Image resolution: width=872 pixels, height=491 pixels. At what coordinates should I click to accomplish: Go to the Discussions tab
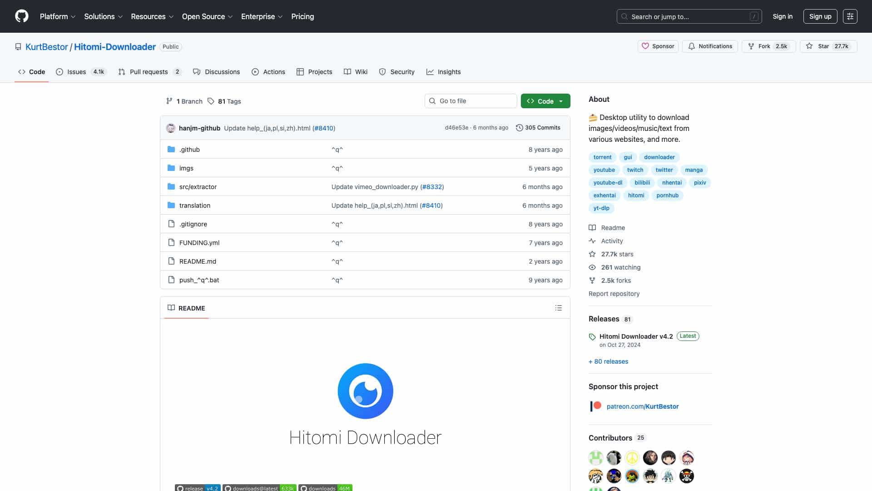(x=217, y=72)
